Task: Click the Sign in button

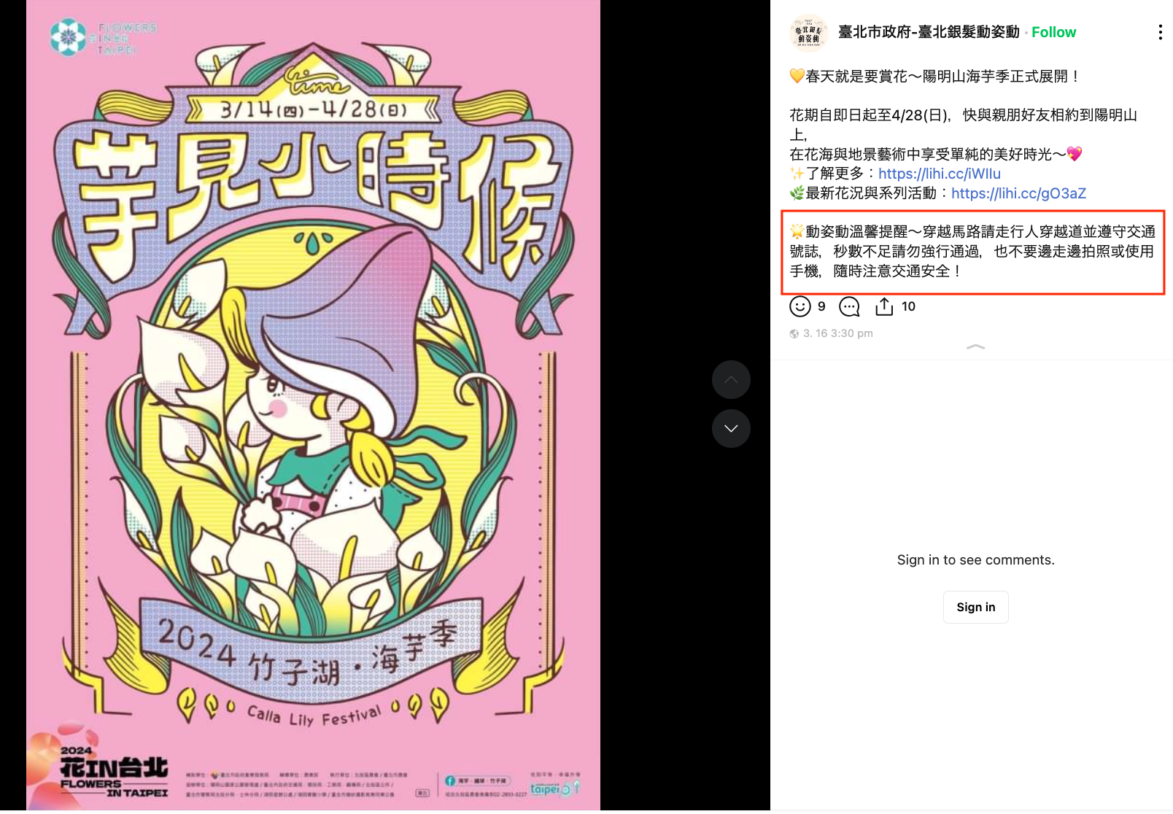Action: [x=976, y=607]
